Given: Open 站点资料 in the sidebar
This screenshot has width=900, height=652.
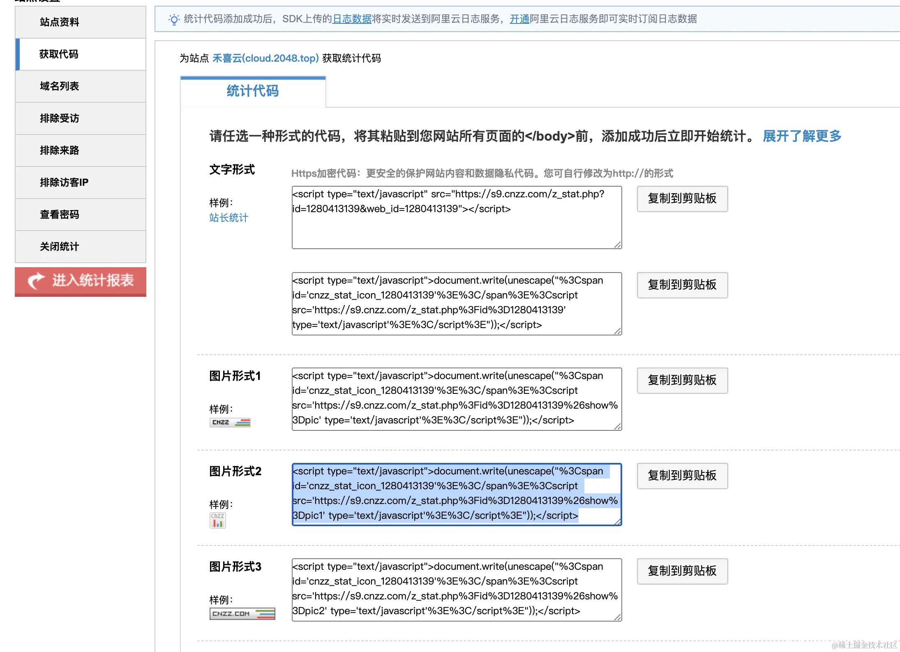Looking at the screenshot, I should tap(81, 22).
